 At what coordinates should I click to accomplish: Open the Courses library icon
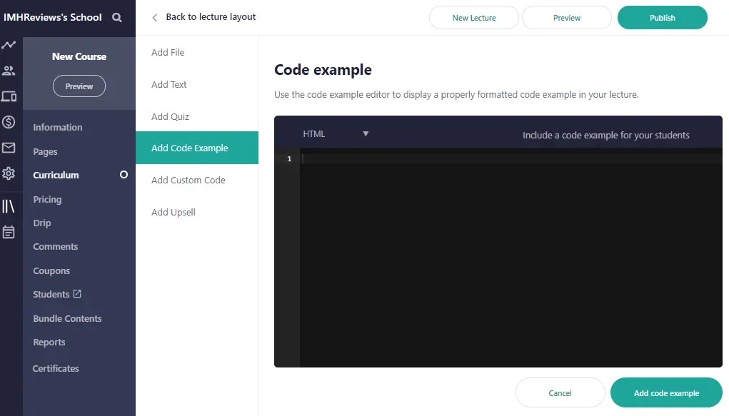[9, 206]
